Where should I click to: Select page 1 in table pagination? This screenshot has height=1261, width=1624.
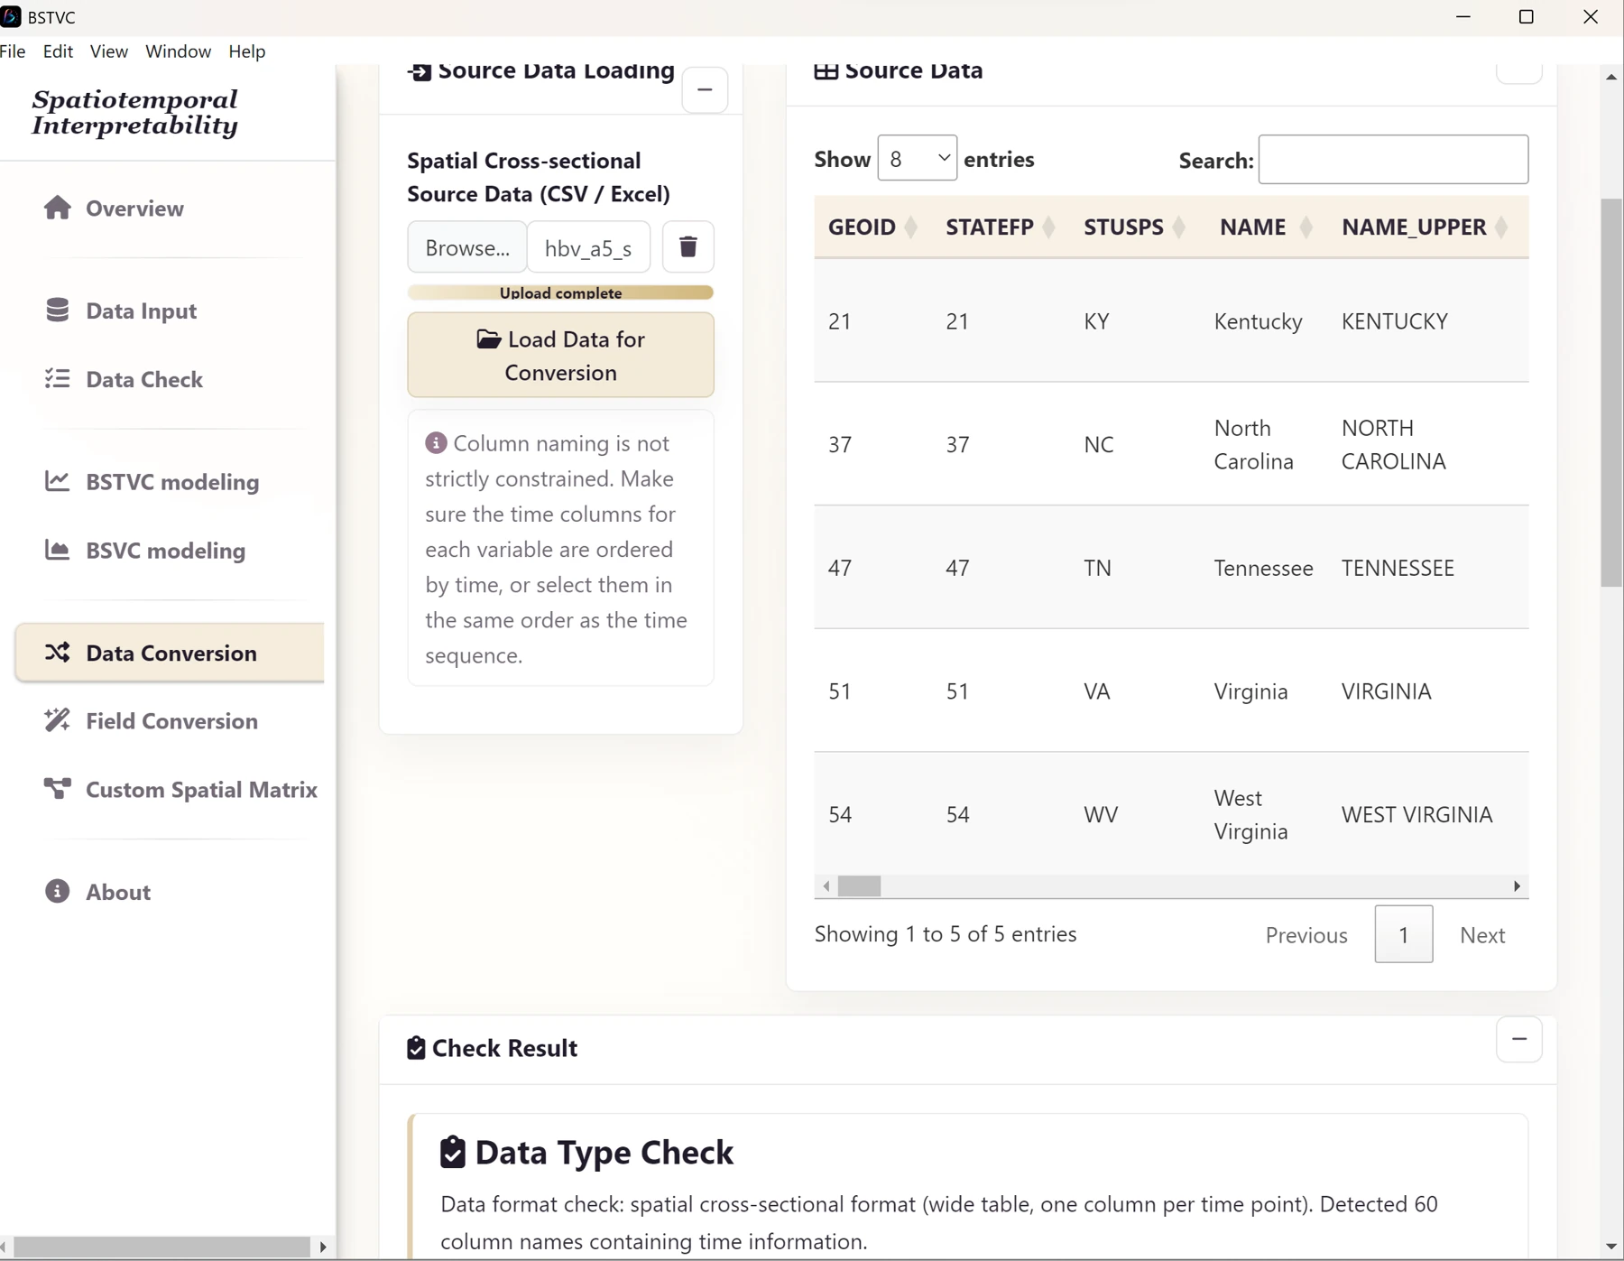coord(1403,934)
